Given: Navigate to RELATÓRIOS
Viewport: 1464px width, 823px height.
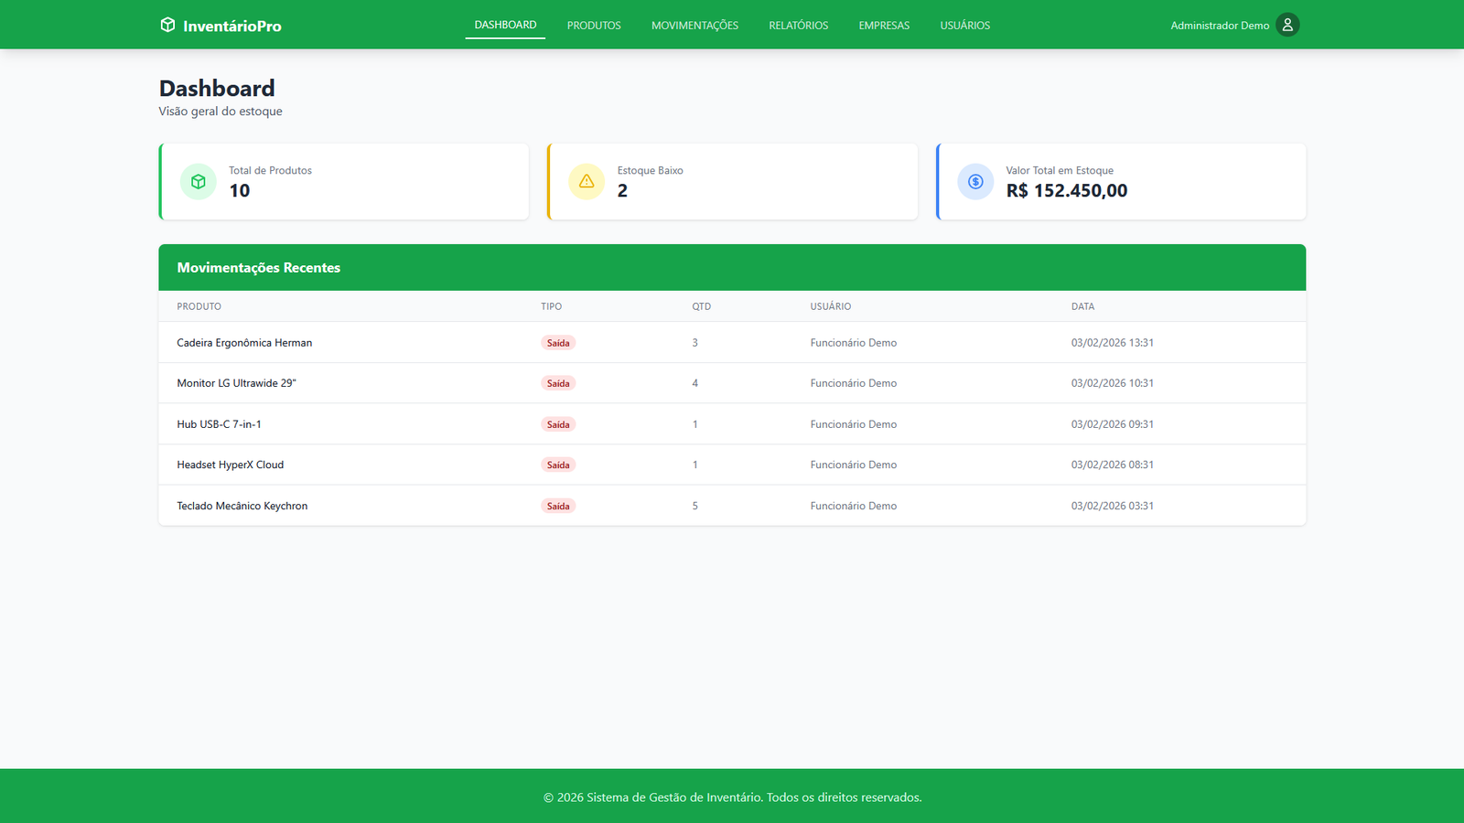Looking at the screenshot, I should pos(798,25).
